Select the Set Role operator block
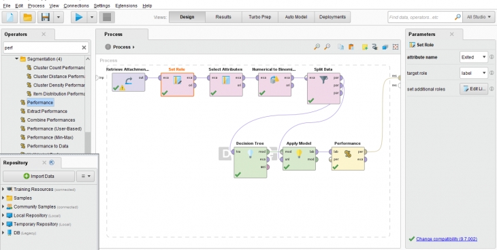Viewport: 497px width, 250px height. (177, 84)
